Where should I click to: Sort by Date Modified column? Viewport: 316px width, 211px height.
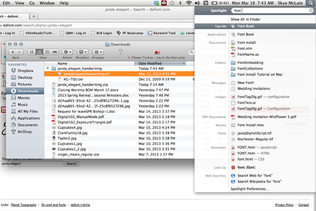(160, 63)
